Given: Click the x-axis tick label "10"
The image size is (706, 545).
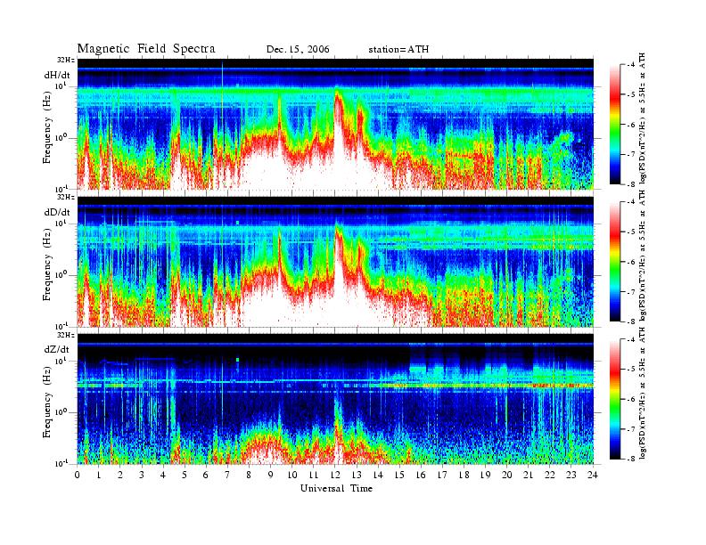Looking at the screenshot, I should coord(292,476).
